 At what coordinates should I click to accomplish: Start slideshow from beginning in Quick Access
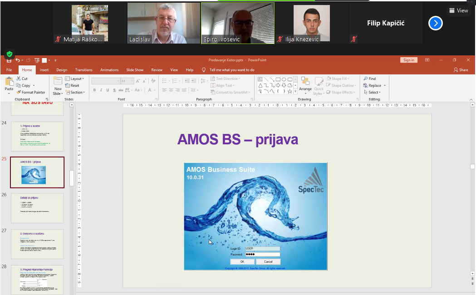(37, 60)
